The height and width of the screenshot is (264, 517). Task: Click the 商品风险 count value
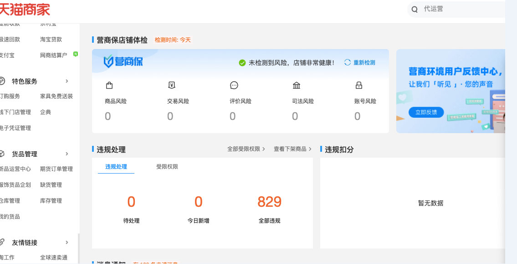point(108,116)
